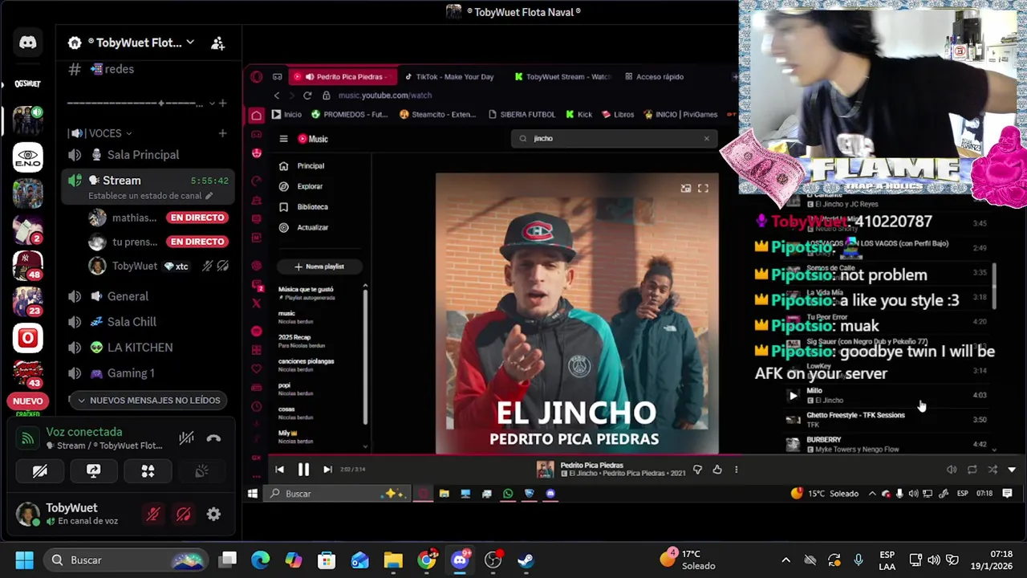Unmute the microphone next to TobyWuet
Image resolution: width=1027 pixels, height=578 pixels.
tap(153, 515)
